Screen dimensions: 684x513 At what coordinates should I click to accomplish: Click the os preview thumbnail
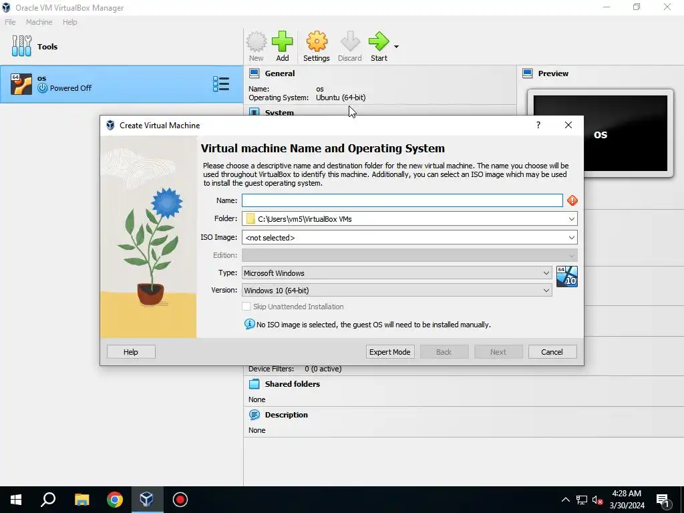point(601,133)
